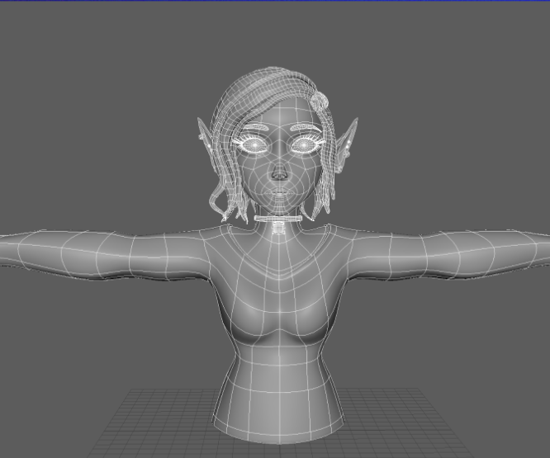Image resolution: width=550 pixels, height=458 pixels.
Task: Select the rose ornament in the hair
Action: pos(320,100)
